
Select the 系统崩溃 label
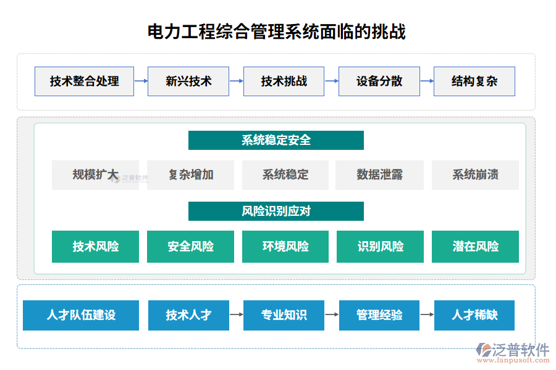click(x=474, y=175)
